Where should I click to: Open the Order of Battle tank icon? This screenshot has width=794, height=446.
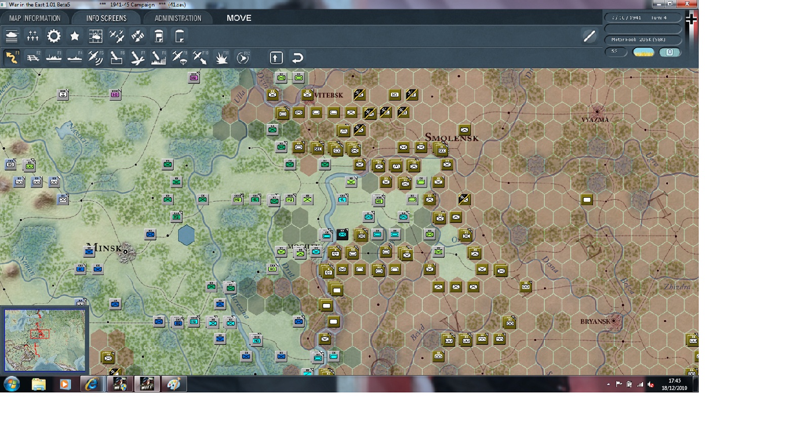click(x=12, y=36)
